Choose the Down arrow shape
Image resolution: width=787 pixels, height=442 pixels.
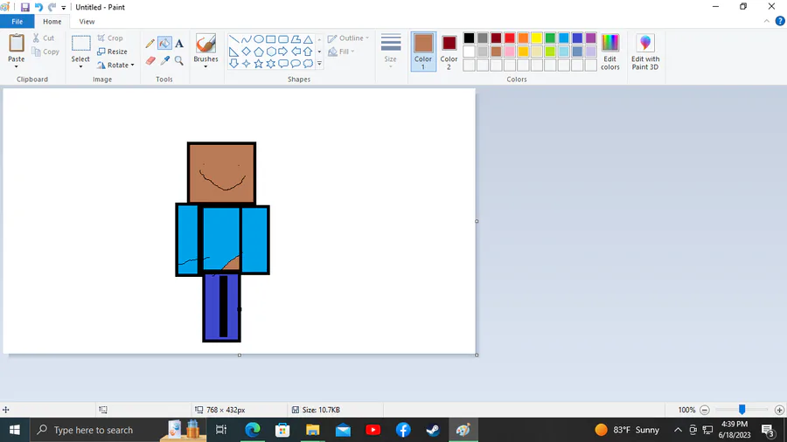coord(233,64)
